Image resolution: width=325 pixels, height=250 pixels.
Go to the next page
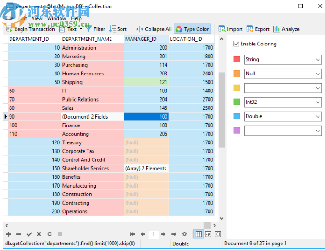click(163, 234)
